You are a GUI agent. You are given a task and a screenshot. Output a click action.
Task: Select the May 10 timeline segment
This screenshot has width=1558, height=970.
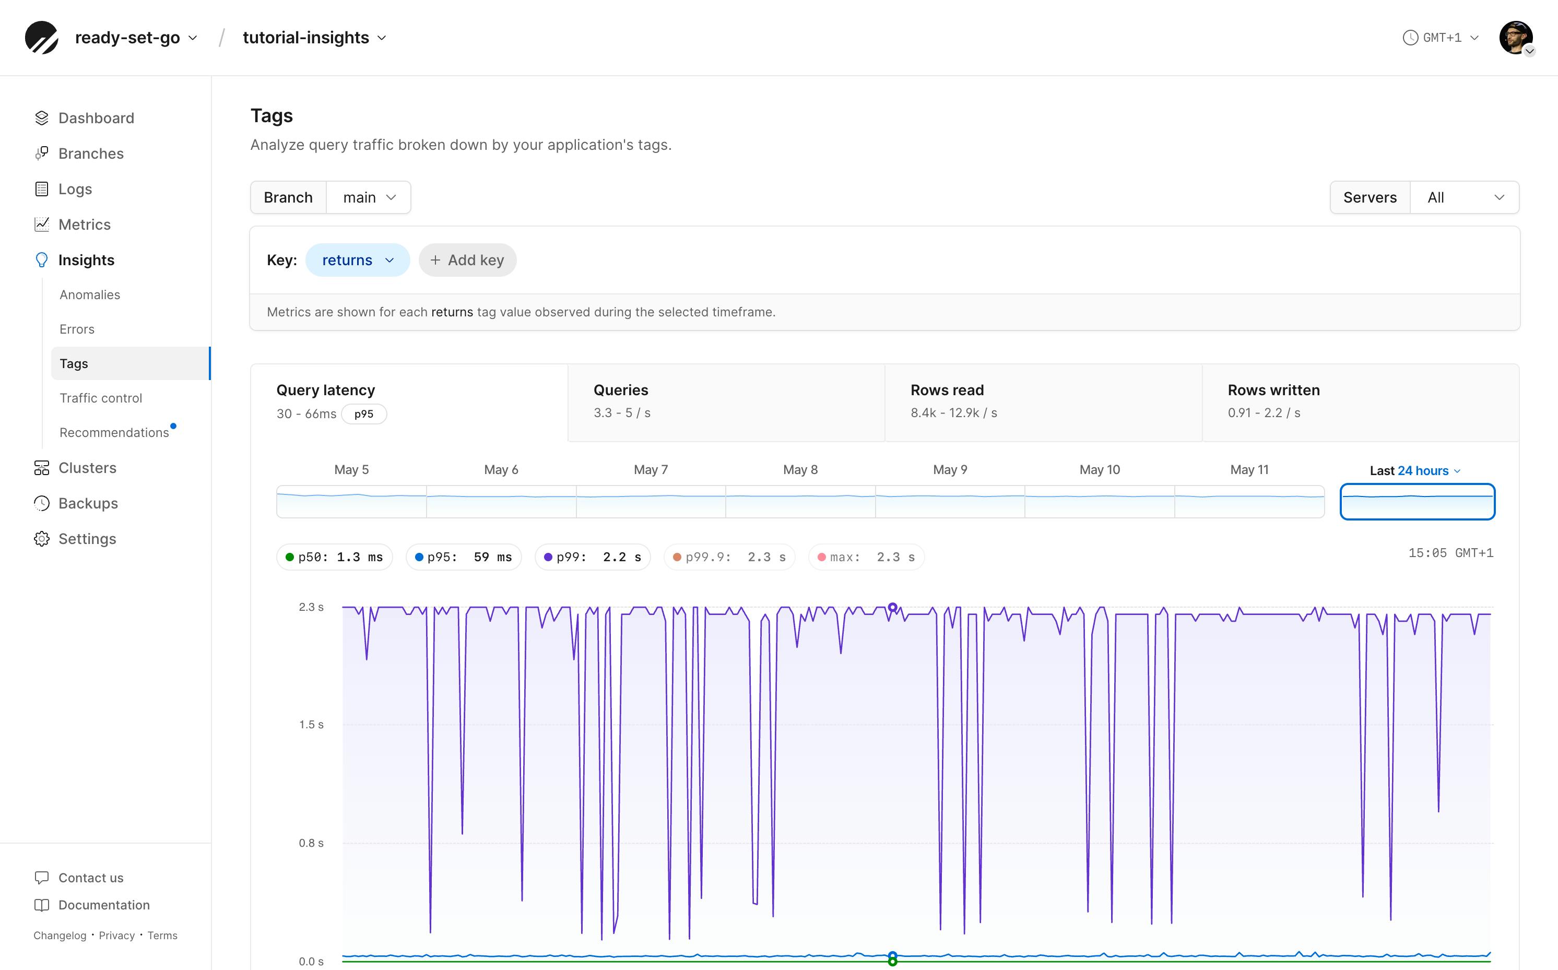(1100, 502)
